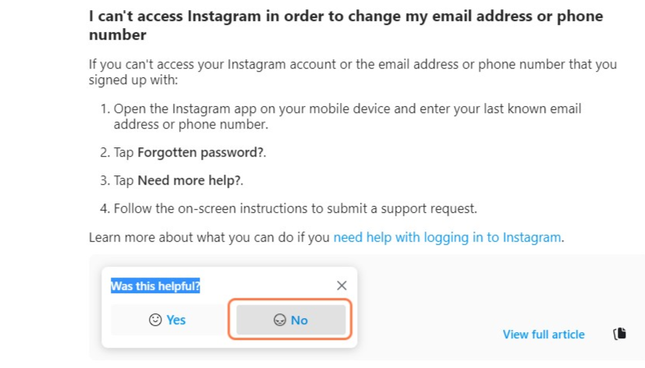
Task: Click the highlighted 'Was this helpful?' text
Action: 155,286
